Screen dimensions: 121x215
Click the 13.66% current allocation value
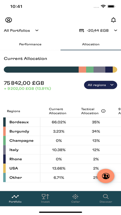click(x=59, y=168)
